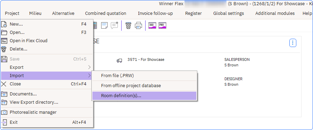The height and width of the screenshot is (130, 313).
Task: Select Open in Flex Cloud
Action: (47, 41)
